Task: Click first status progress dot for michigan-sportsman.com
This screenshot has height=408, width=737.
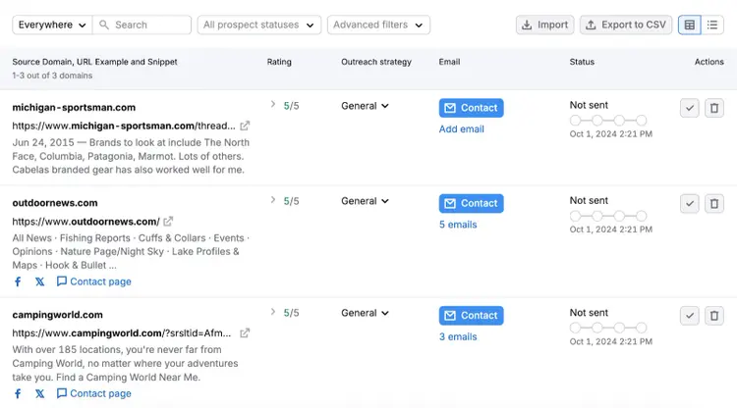Action: tap(575, 121)
